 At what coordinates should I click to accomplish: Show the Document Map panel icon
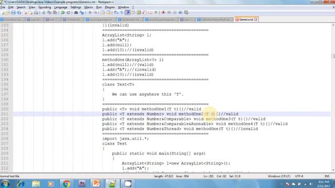(x=139, y=13)
